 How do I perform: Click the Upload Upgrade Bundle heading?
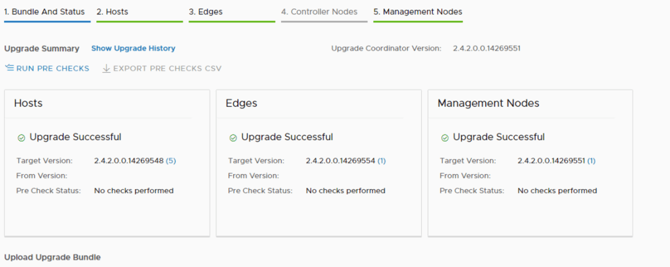tap(52, 257)
